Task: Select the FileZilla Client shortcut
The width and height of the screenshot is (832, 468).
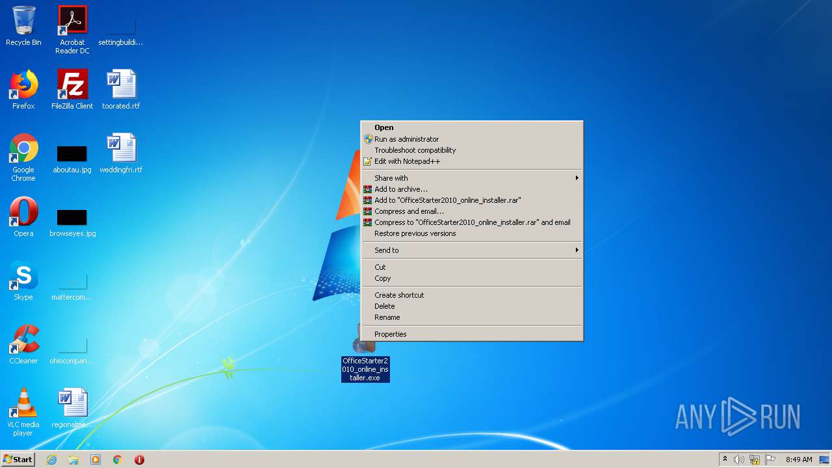Action: click(x=72, y=90)
